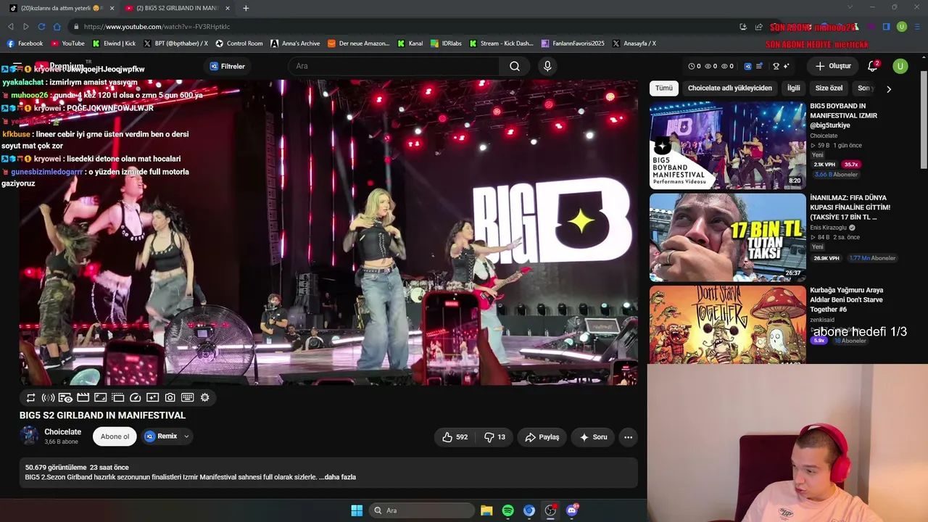The image size is (928, 522).
Task: Select the İlgili filter chip
Action: coord(794,88)
